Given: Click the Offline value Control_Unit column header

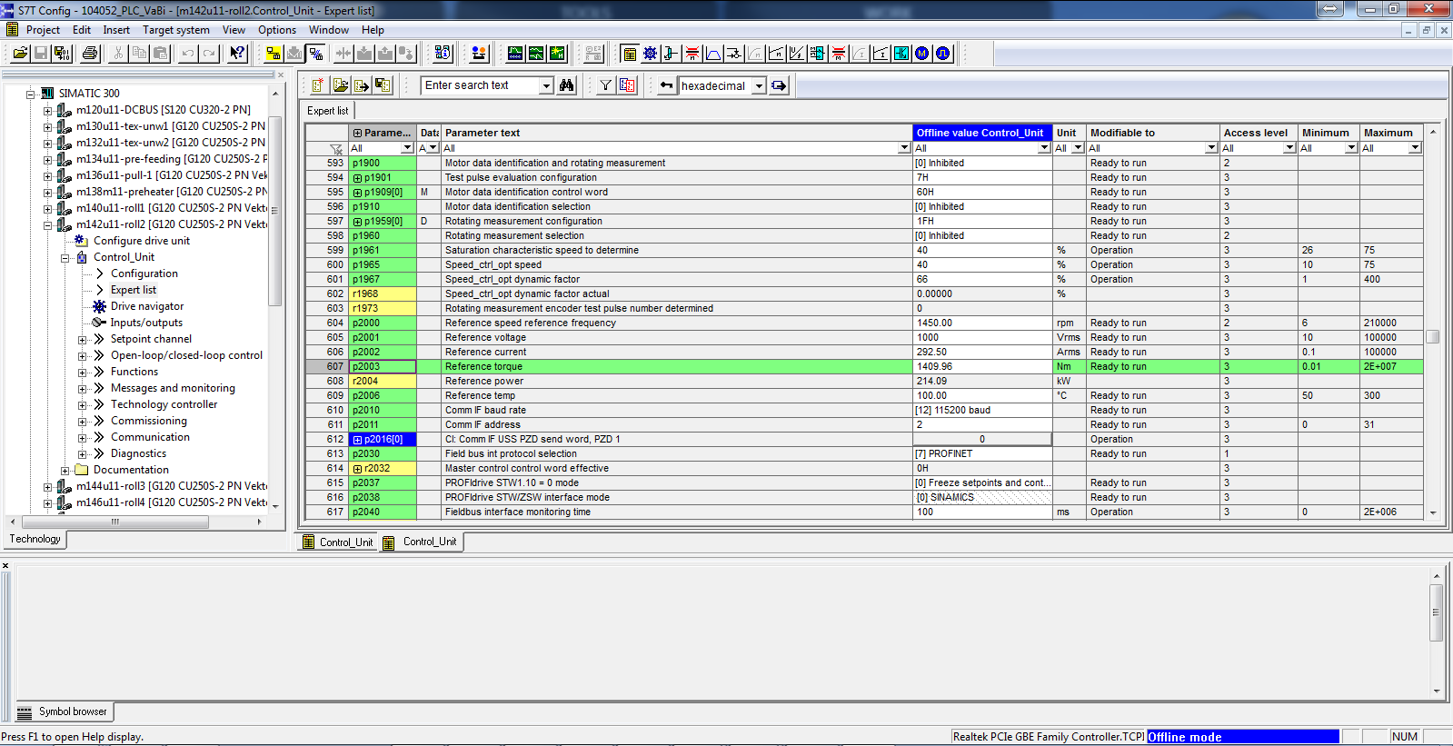Looking at the screenshot, I should [x=980, y=133].
